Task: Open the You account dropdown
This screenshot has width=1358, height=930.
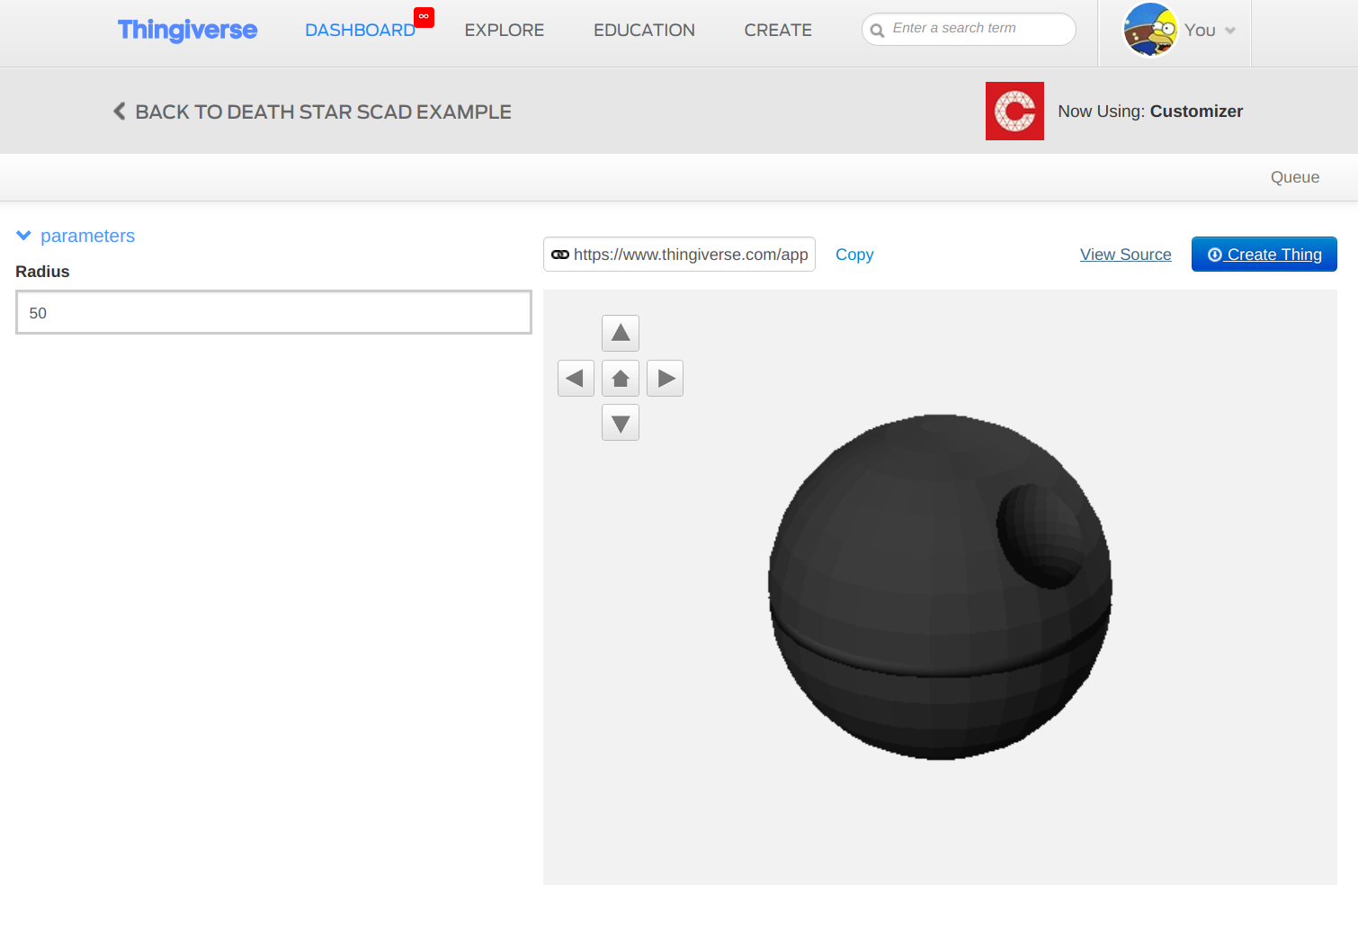Action: click(1210, 31)
